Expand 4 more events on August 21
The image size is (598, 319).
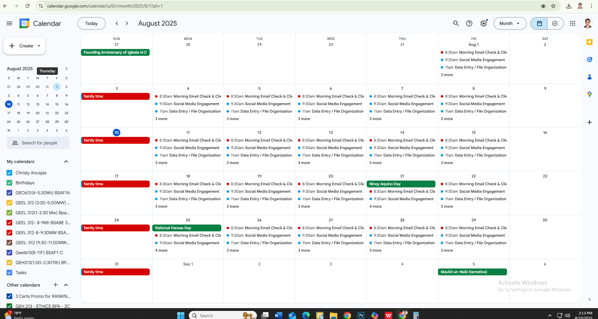[x=375, y=206]
